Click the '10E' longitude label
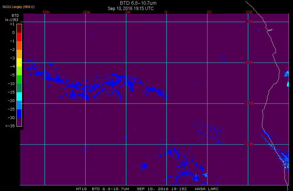Image resolution: width=293 pixels, height=191 pixels. (x=249, y=12)
